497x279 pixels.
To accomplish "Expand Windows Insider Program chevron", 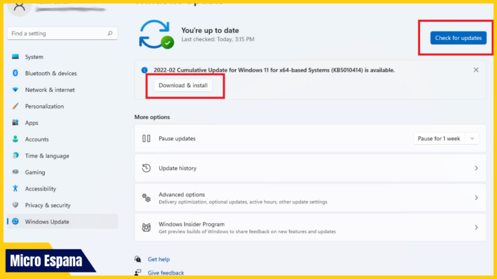I will [x=476, y=227].
